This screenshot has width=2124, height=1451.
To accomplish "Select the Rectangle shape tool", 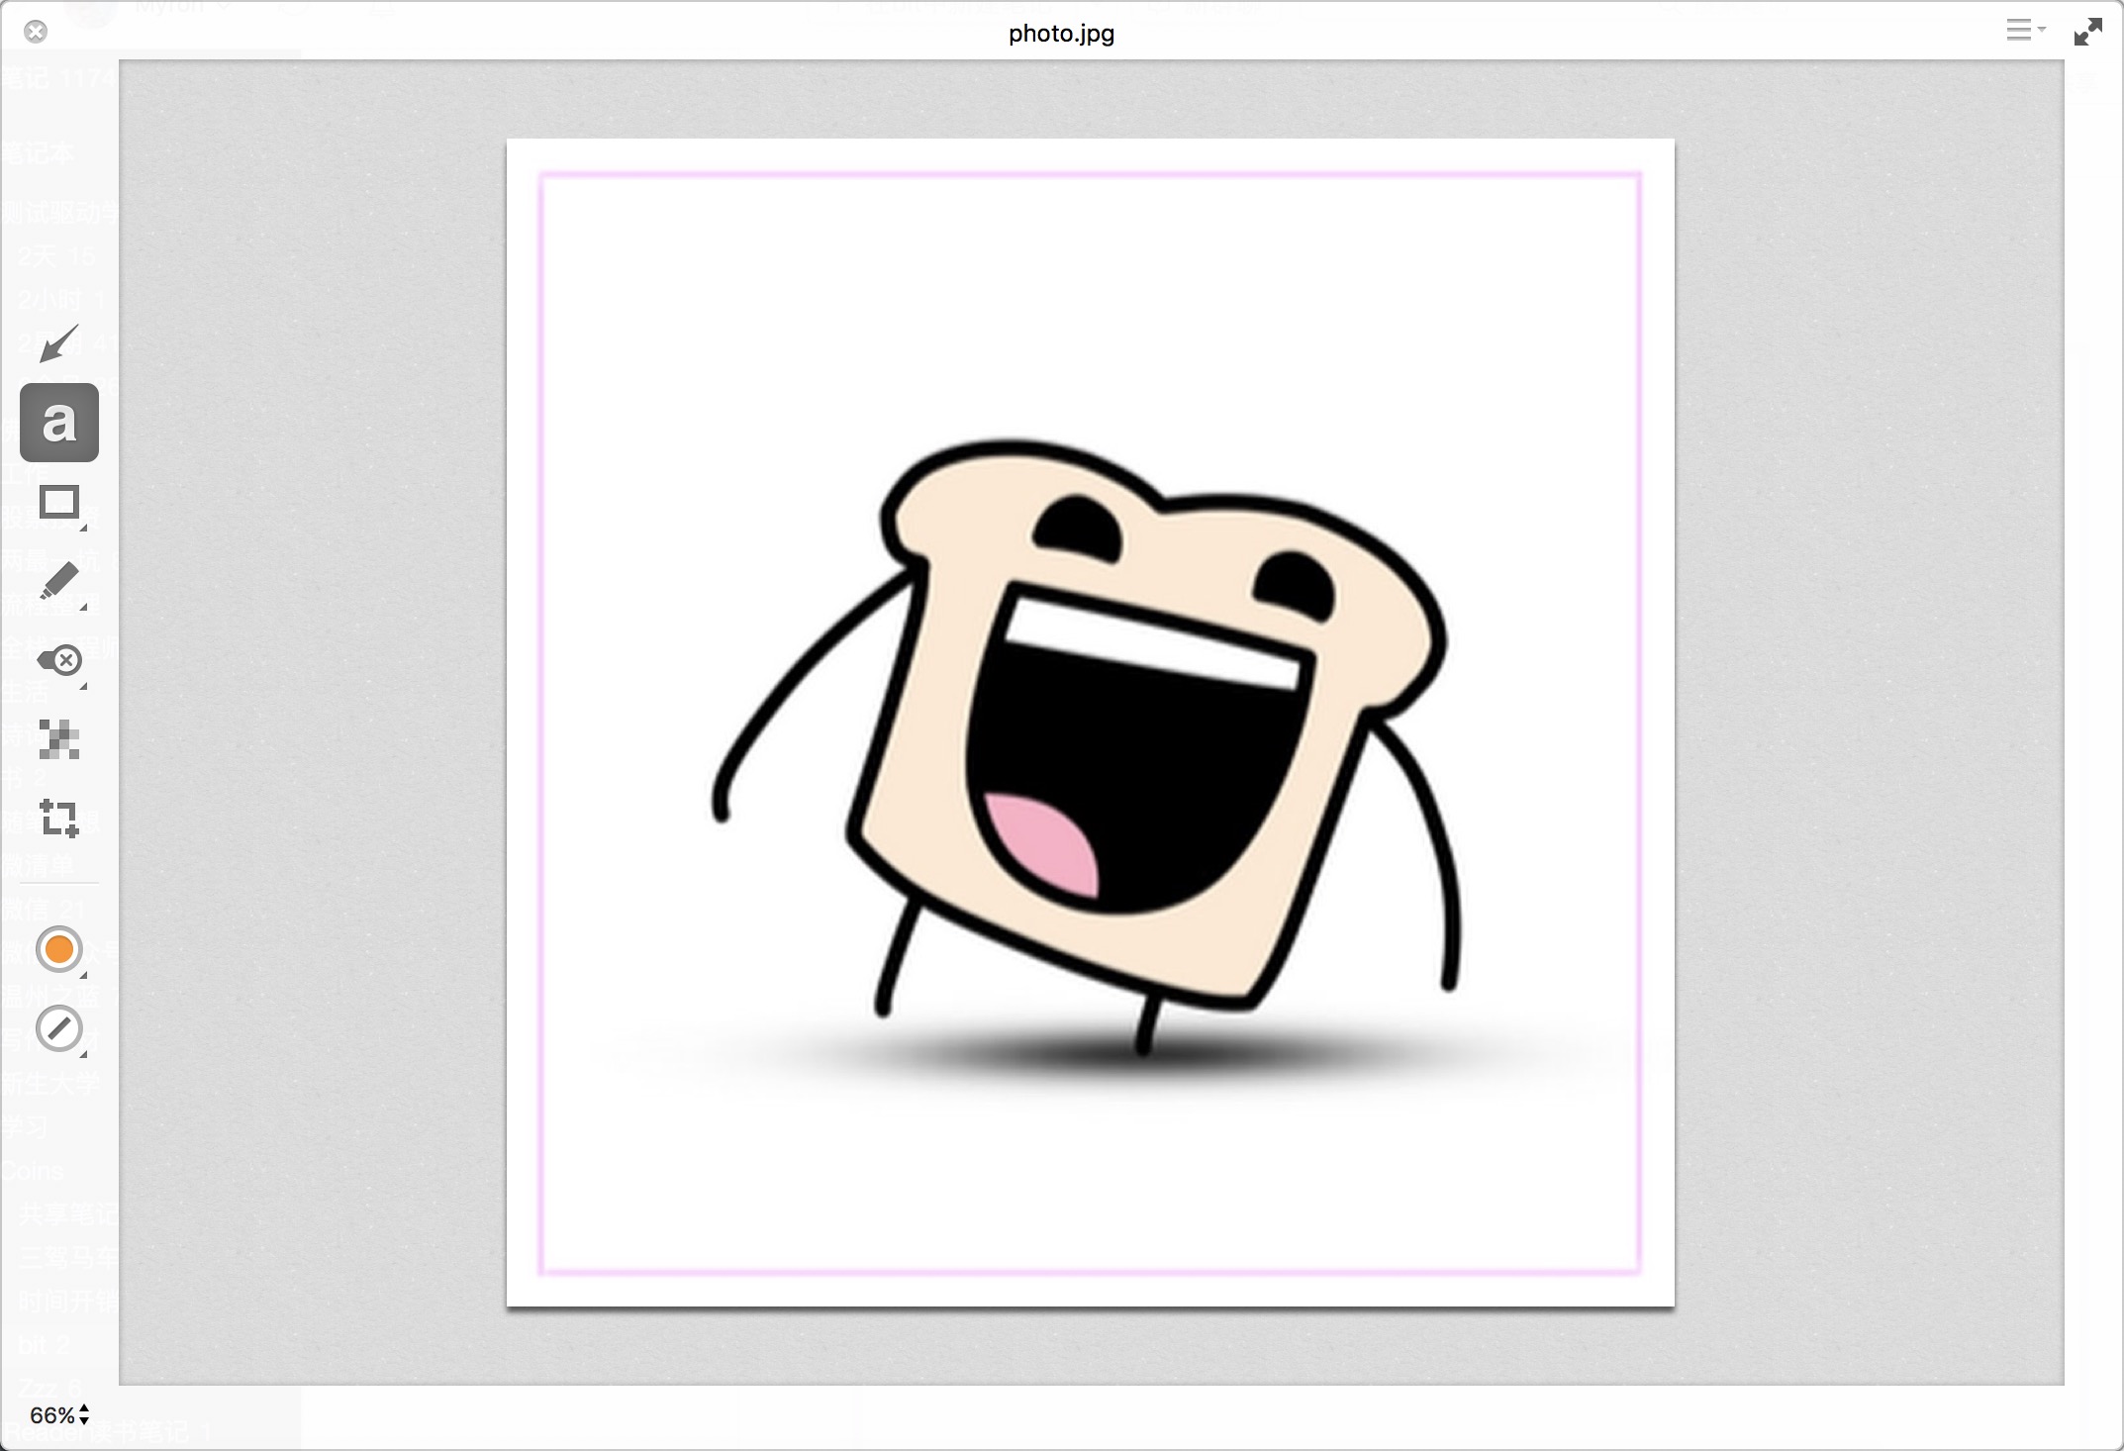I will tap(58, 502).
